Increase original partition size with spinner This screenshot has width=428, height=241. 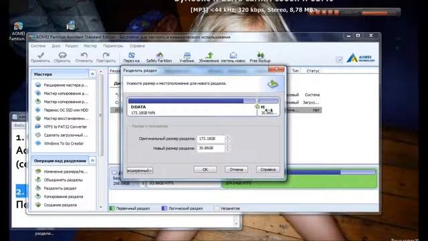pyautogui.click(x=227, y=137)
